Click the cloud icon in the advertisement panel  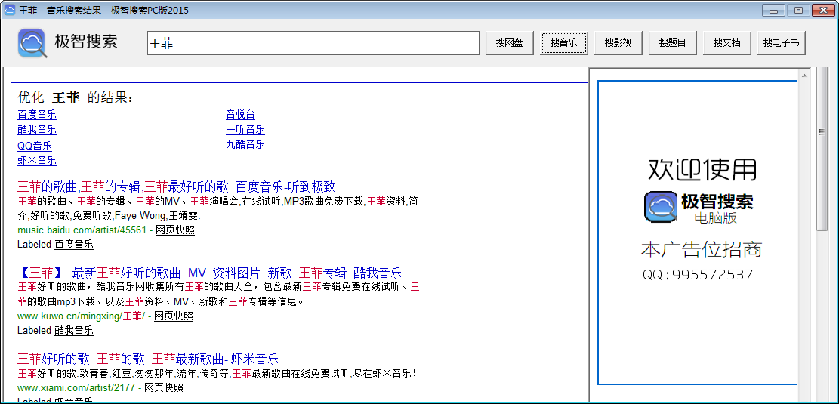[660, 207]
